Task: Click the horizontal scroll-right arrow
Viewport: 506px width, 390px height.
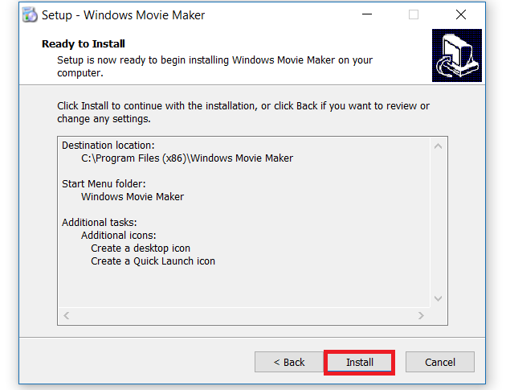Action: (x=421, y=315)
